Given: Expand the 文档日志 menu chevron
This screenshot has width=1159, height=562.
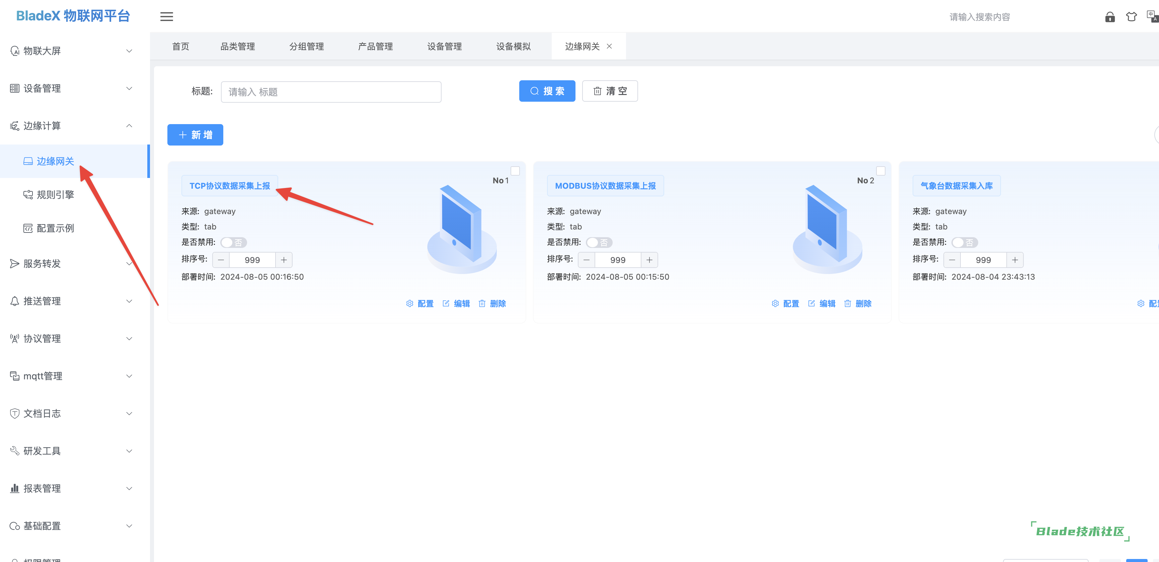Looking at the screenshot, I should pyautogui.click(x=129, y=413).
